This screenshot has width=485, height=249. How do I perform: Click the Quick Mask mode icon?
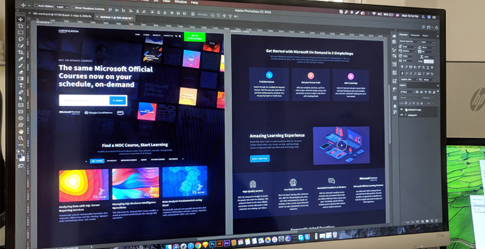coord(21,166)
